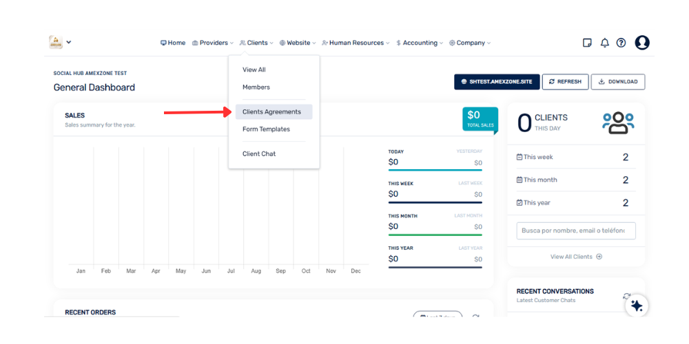
Task: Click the This month clients row
Action: pyautogui.click(x=576, y=180)
